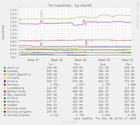Click the Canada blue legend swatch
Screen dimensions: 140x125
[5, 71]
